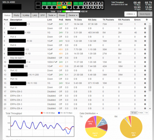This screenshot has width=154, height=140.
Task: Open the Tools dropdown menu
Action: coord(52,15)
